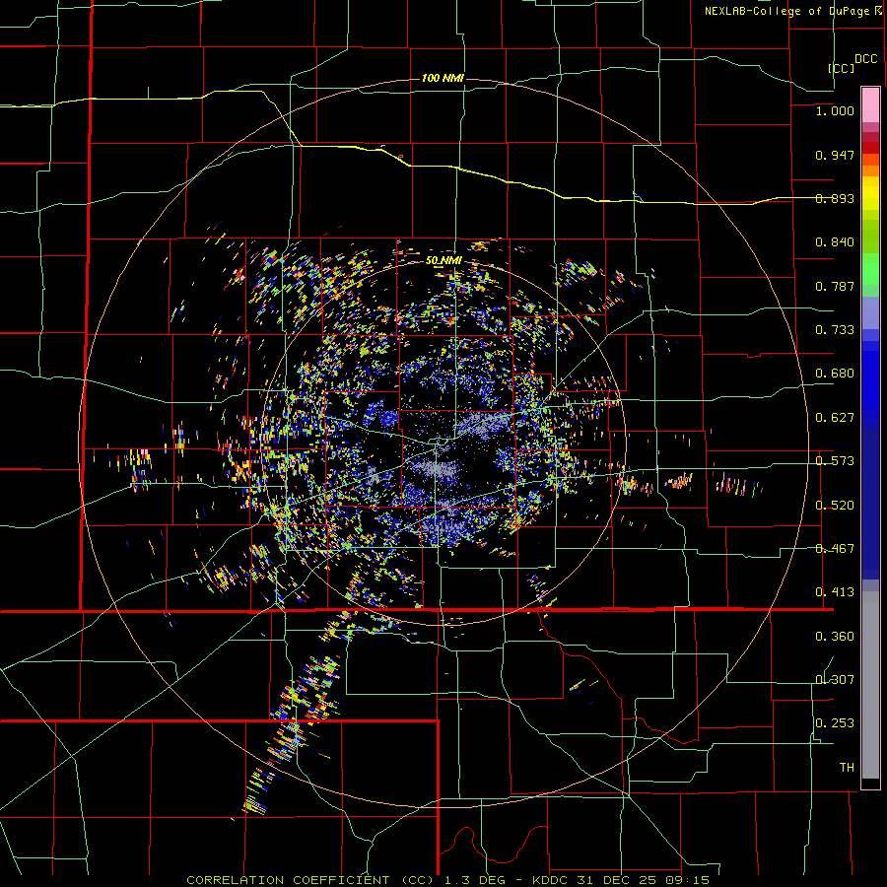Viewport: 887px width, 887px height.
Task: Select the 0.893 scale value
Action: [835, 198]
